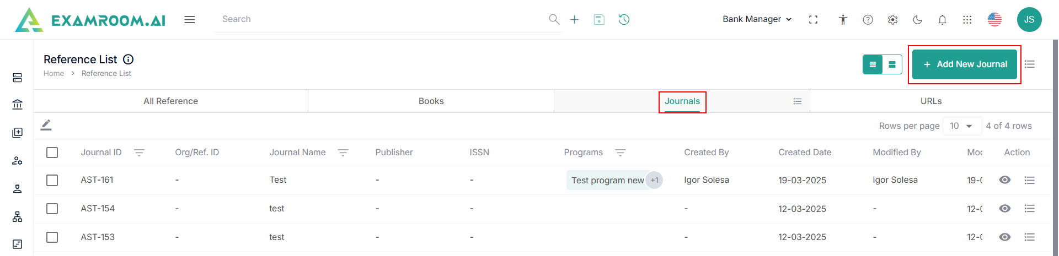This screenshot has width=1059, height=256.
Task: Toggle dark mode moon icon
Action: pyautogui.click(x=917, y=20)
